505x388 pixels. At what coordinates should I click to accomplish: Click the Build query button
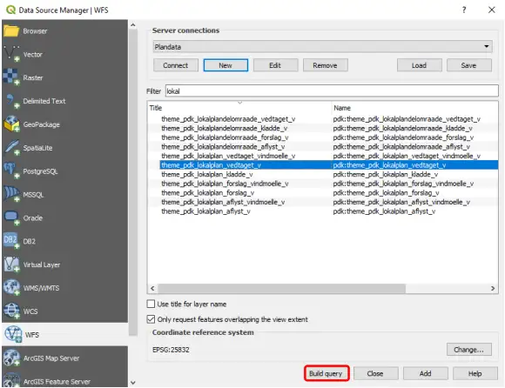pos(326,373)
